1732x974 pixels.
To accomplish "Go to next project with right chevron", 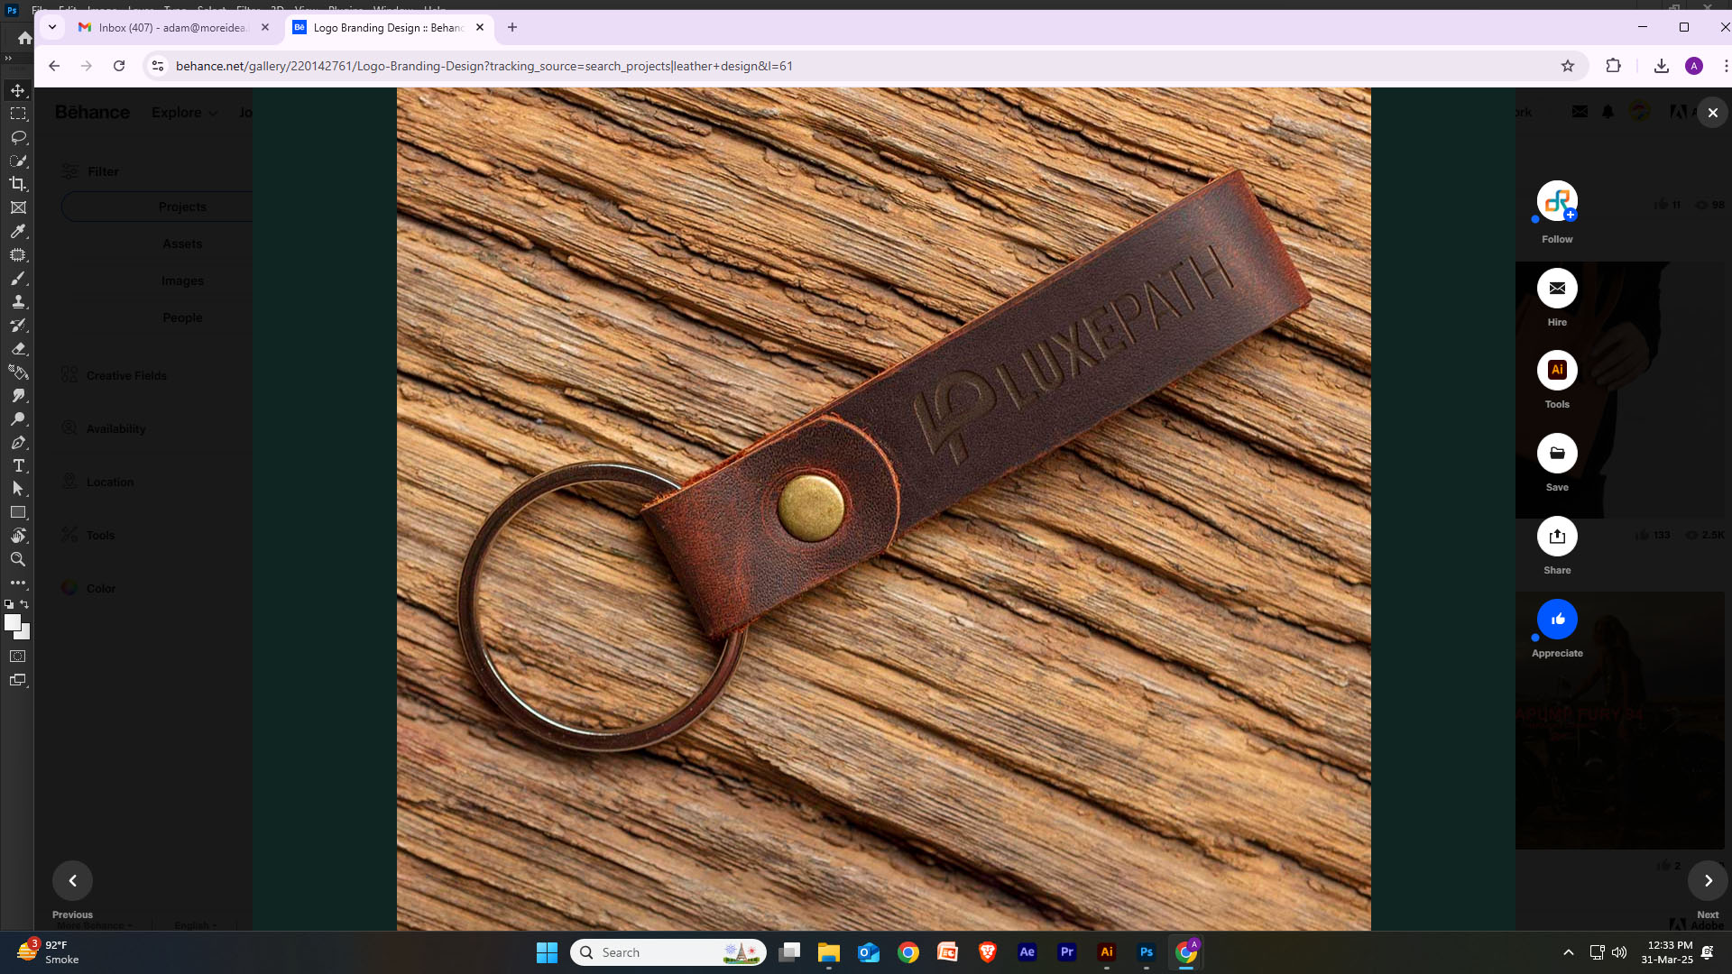I will coord(1708,881).
